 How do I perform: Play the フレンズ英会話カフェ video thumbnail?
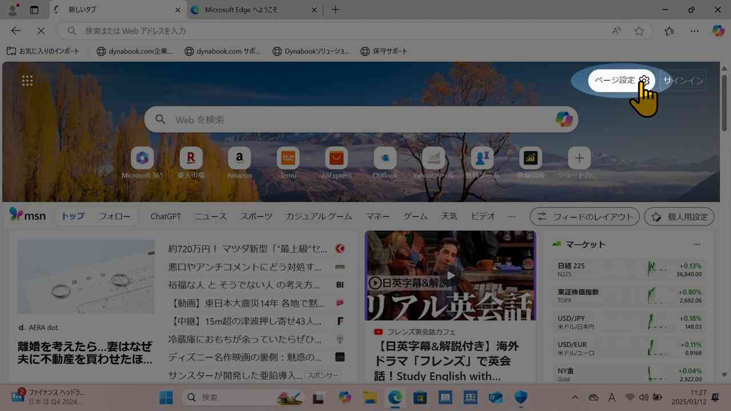450,275
